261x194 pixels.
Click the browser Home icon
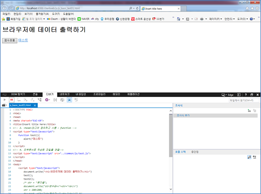(247, 8)
